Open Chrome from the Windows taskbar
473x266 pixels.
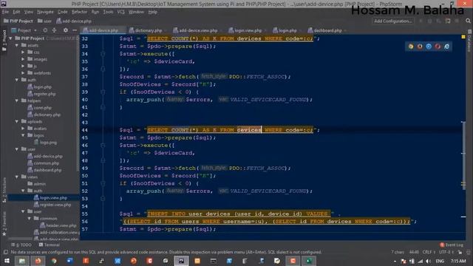[x=54, y=261]
